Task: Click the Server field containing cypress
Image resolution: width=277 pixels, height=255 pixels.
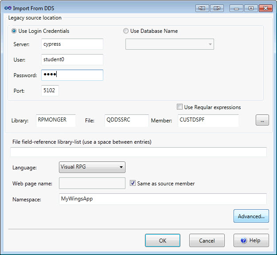Action: [x=72, y=44]
